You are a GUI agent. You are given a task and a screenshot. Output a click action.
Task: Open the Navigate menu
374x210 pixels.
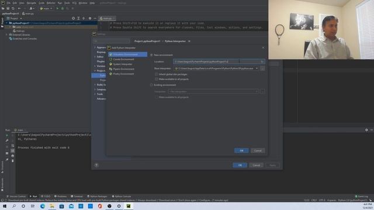coord(31,3)
